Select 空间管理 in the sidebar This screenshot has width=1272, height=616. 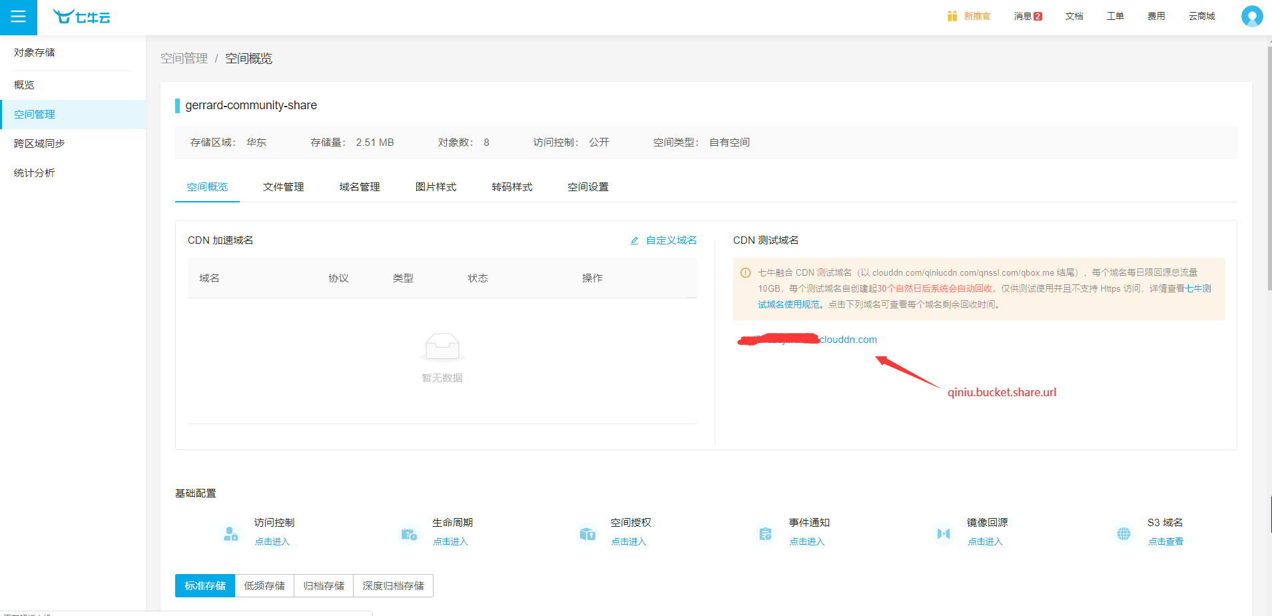click(73, 115)
